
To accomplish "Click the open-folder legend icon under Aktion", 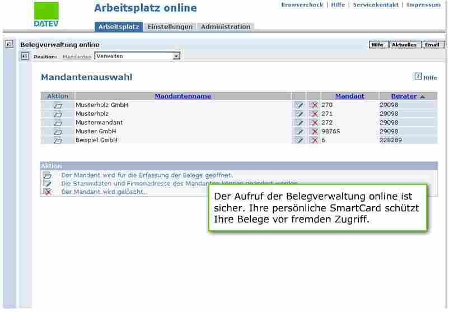I will click(47, 175).
